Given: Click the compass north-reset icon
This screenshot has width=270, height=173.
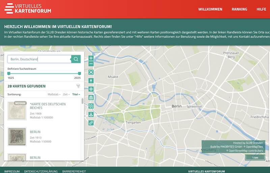Looking at the screenshot, I should [x=91, y=81].
